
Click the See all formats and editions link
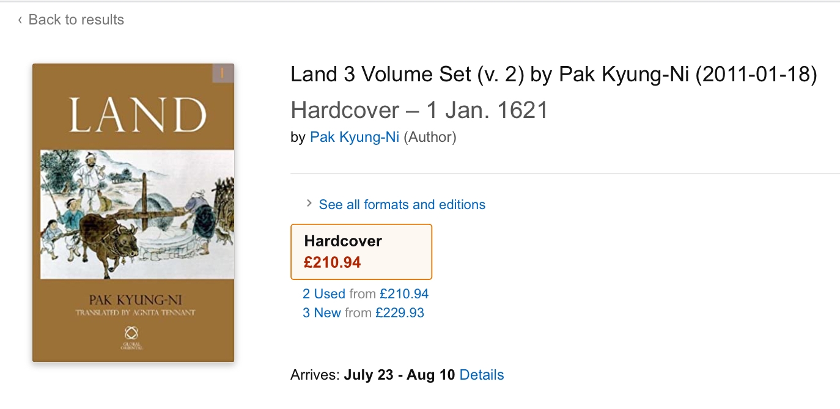click(402, 205)
